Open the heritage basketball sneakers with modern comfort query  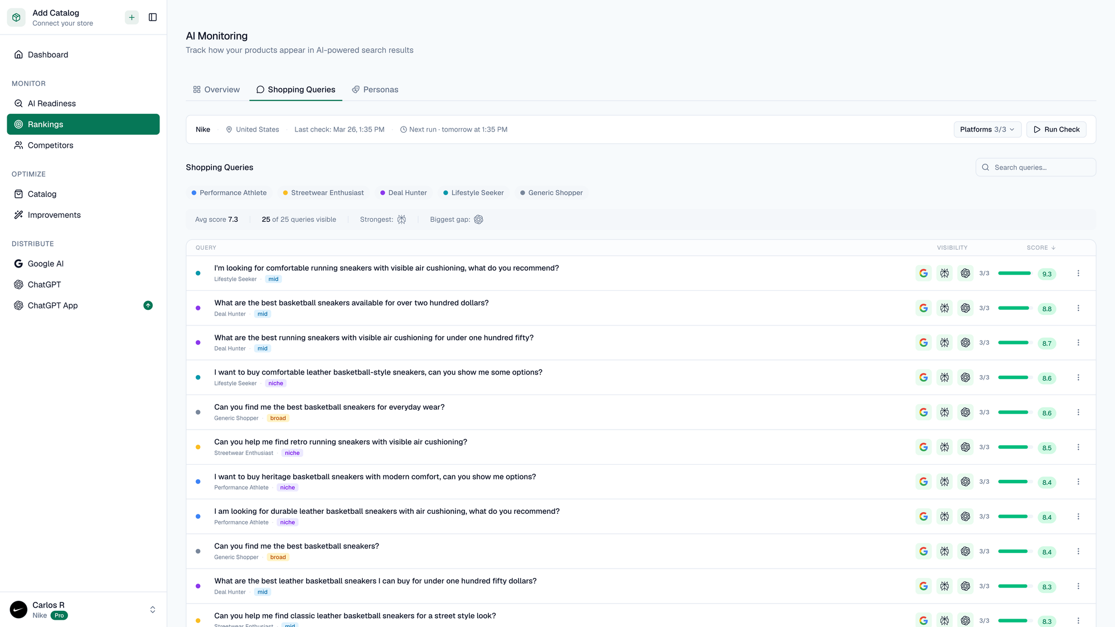(375, 477)
